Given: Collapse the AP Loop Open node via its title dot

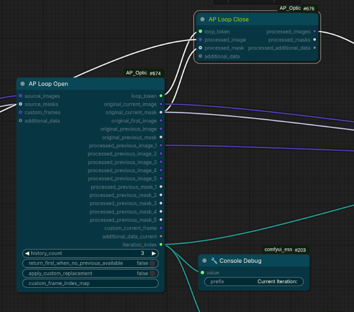Looking at the screenshot, I should point(23,84).
